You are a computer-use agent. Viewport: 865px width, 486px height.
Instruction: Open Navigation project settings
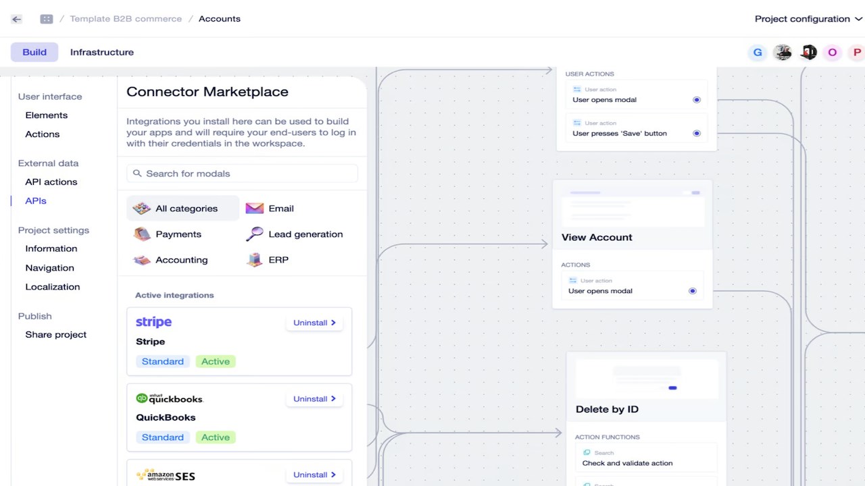(50, 268)
